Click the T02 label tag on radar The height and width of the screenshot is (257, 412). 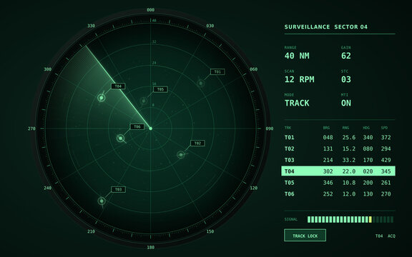click(x=197, y=143)
